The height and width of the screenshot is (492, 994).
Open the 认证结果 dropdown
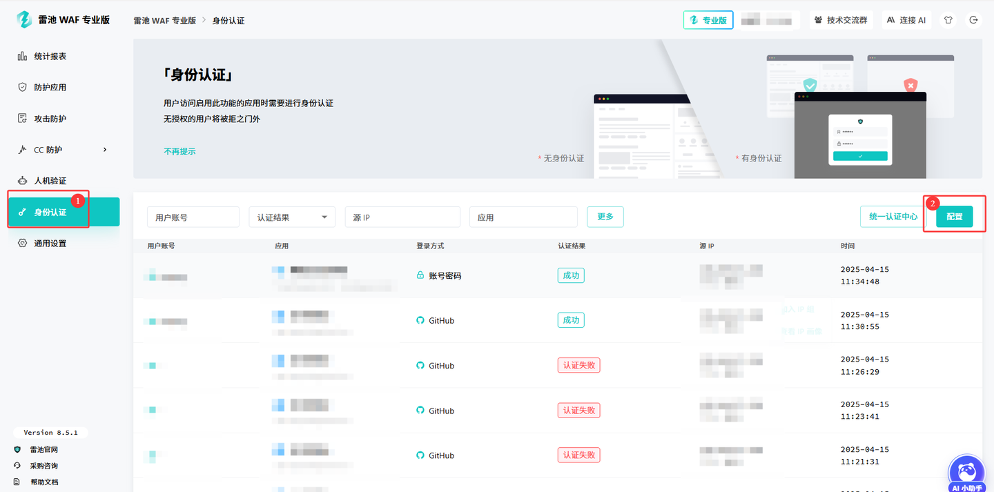click(292, 217)
